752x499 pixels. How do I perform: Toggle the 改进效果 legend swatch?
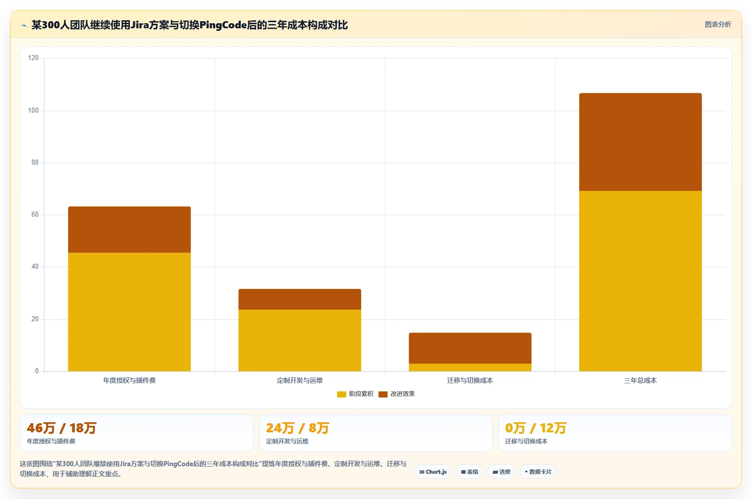tap(383, 394)
